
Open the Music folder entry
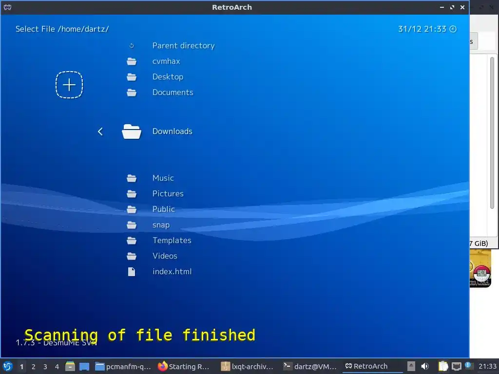163,178
